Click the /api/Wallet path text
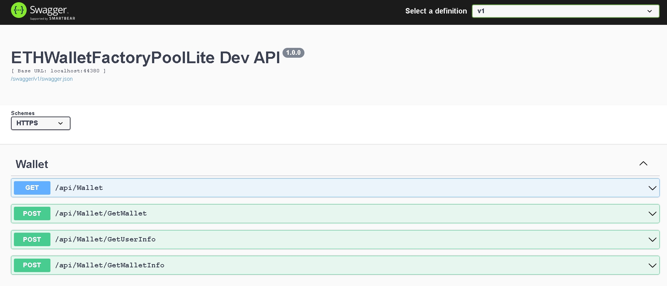This screenshot has width=667, height=286. [79, 188]
